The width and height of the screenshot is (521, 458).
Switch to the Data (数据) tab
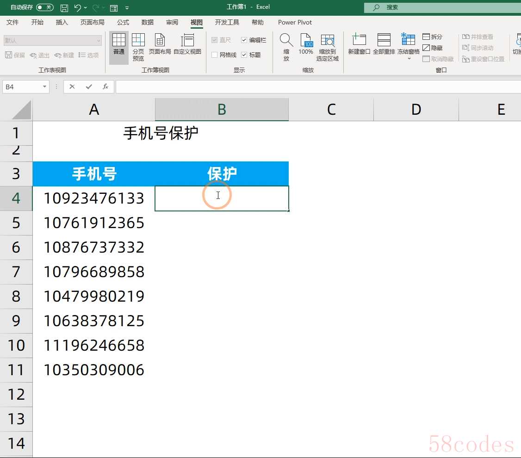click(x=148, y=22)
